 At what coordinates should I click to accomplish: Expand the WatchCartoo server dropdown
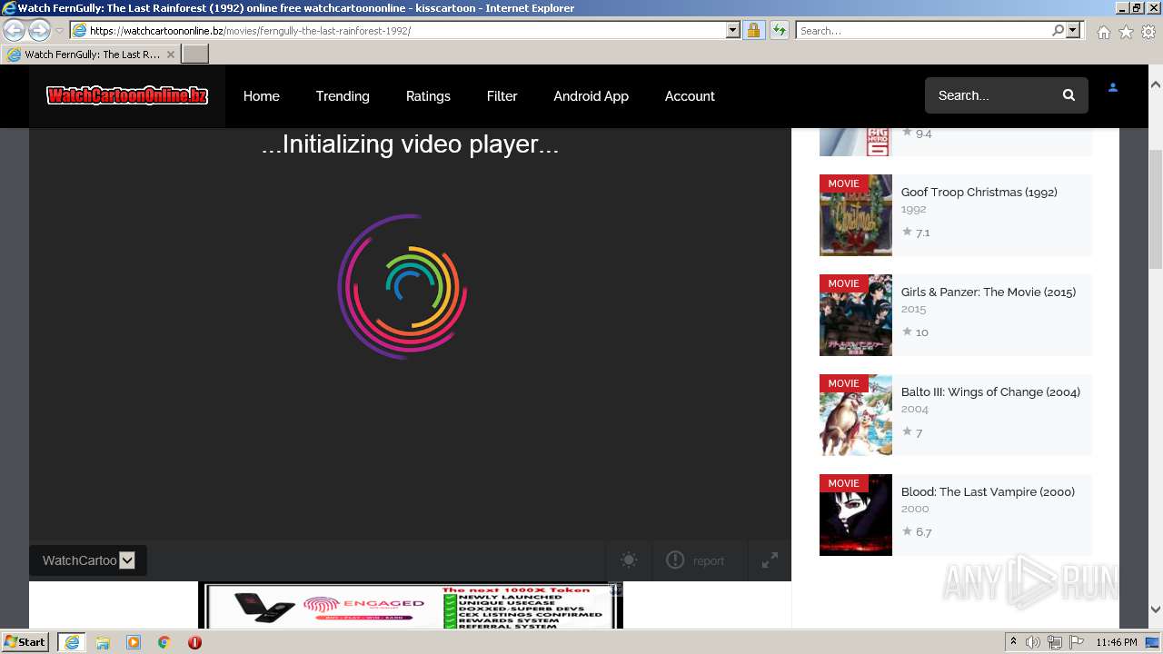coord(88,560)
